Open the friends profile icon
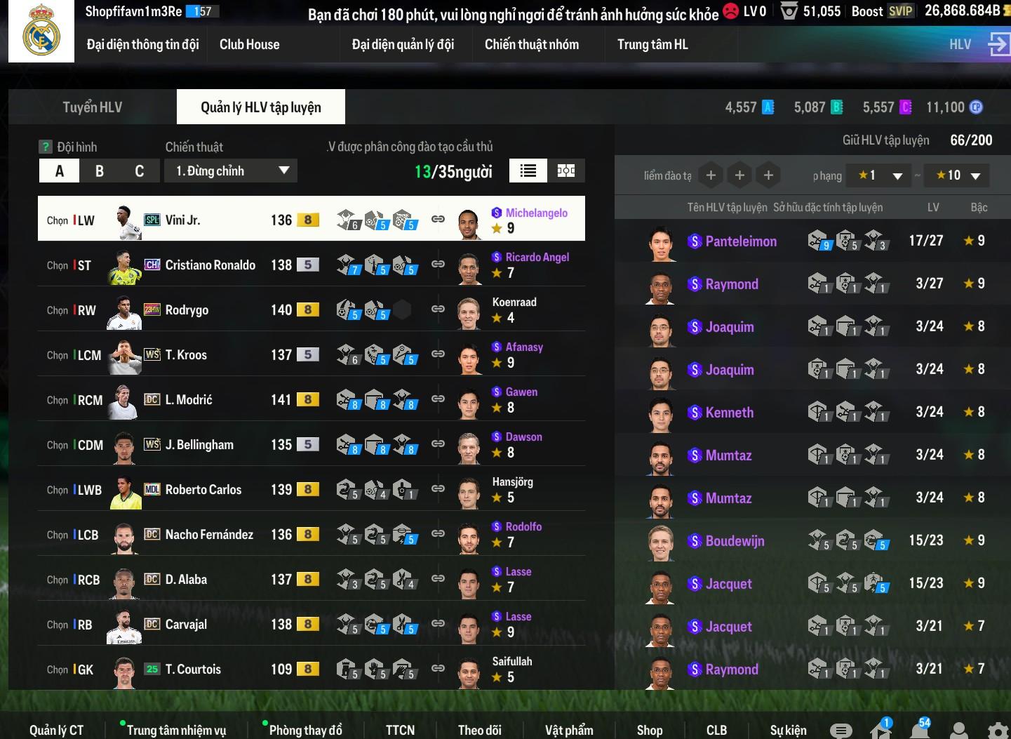Image resolution: width=1011 pixels, height=739 pixels. [958, 731]
